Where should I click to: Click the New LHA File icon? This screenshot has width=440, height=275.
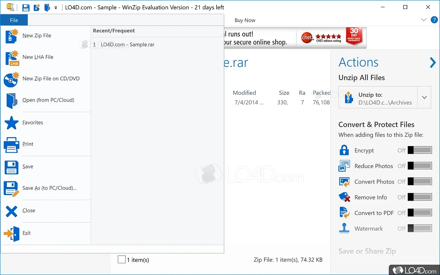11,58
